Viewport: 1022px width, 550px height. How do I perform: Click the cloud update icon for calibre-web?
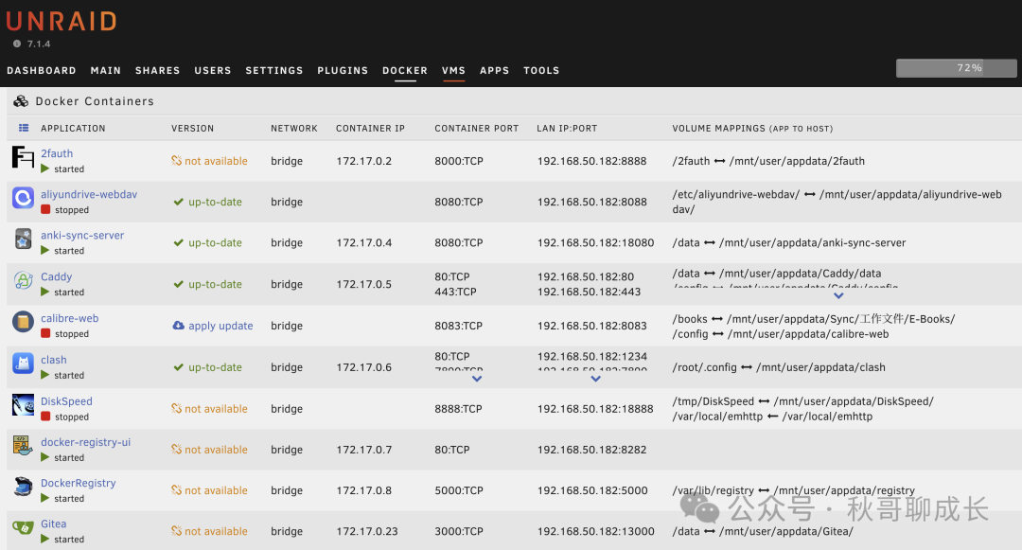pyautogui.click(x=178, y=326)
